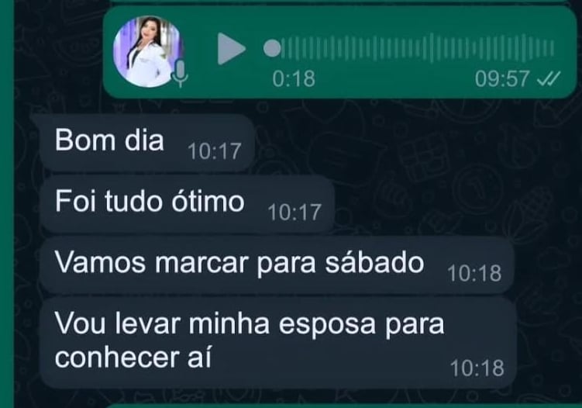Image resolution: width=582 pixels, height=408 pixels.
Task: Select the "Vamos marcar para sábado" message
Action: click(277, 265)
